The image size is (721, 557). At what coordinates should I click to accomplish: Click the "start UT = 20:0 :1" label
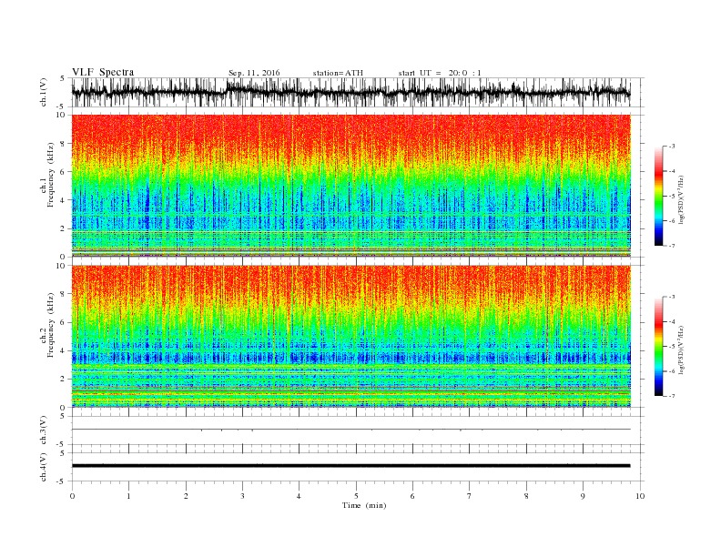[x=440, y=73]
